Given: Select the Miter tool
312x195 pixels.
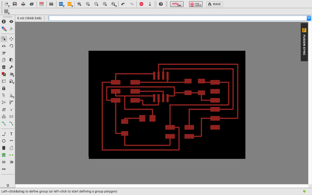Looking at the screenshot, I should click(x=11, y=102).
